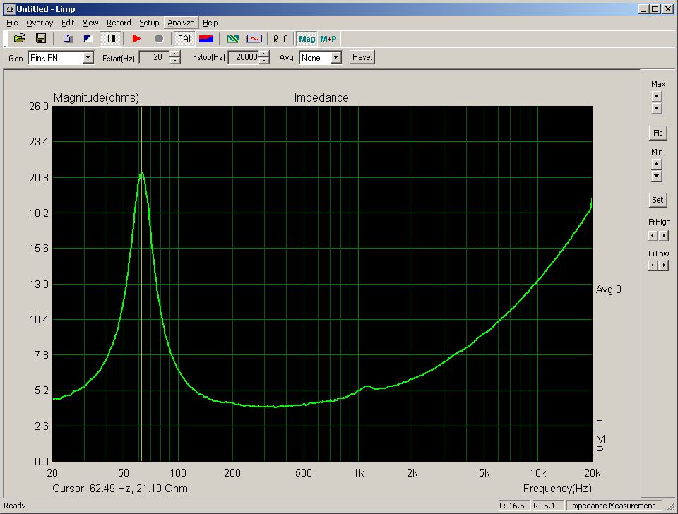The width and height of the screenshot is (678, 514).
Task: Open the Record menu
Action: point(119,23)
